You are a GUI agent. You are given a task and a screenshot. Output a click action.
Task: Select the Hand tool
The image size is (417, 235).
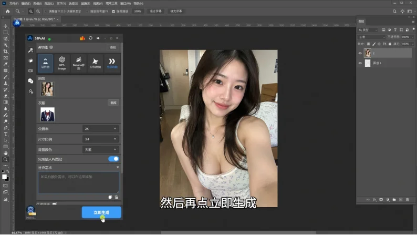coord(5,153)
